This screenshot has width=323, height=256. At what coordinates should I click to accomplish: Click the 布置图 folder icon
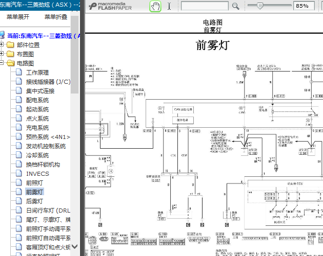(x=10, y=54)
